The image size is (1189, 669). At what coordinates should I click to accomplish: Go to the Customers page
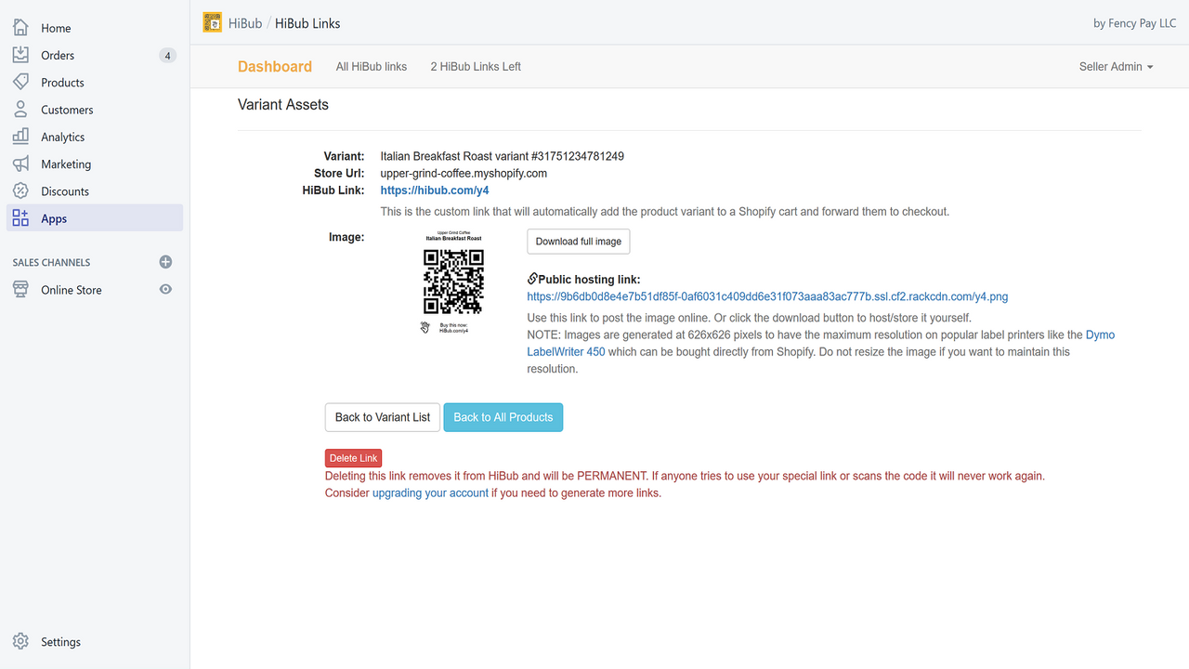click(x=67, y=110)
